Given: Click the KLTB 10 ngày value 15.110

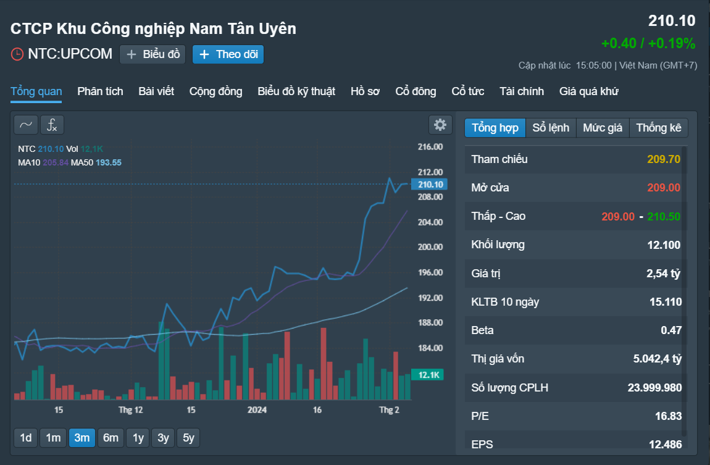Looking at the screenshot, I should coord(666,302).
